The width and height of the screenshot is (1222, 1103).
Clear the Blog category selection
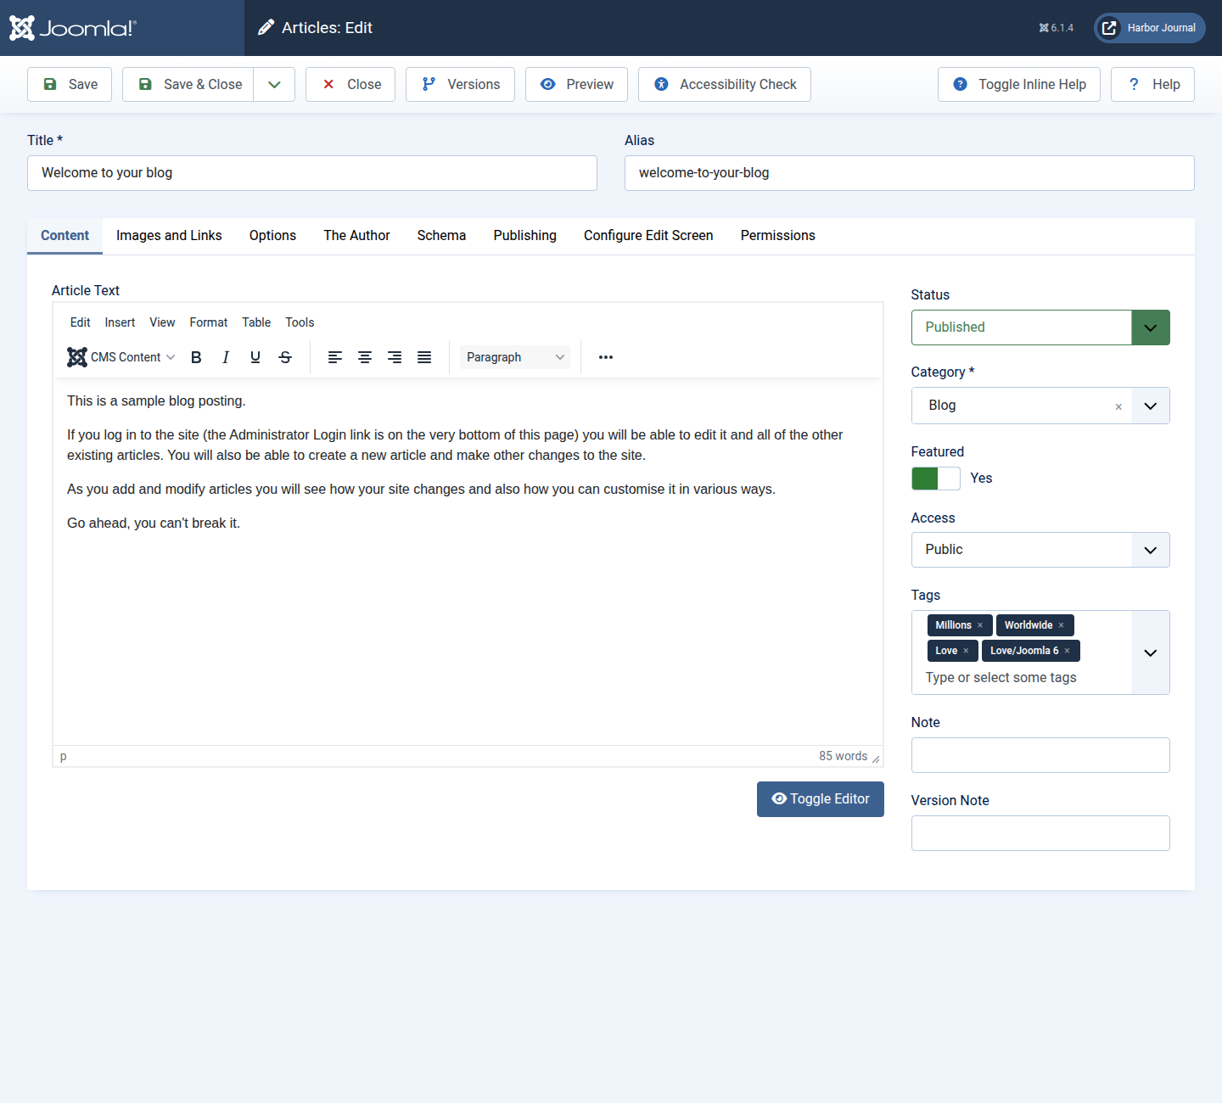[x=1118, y=406]
